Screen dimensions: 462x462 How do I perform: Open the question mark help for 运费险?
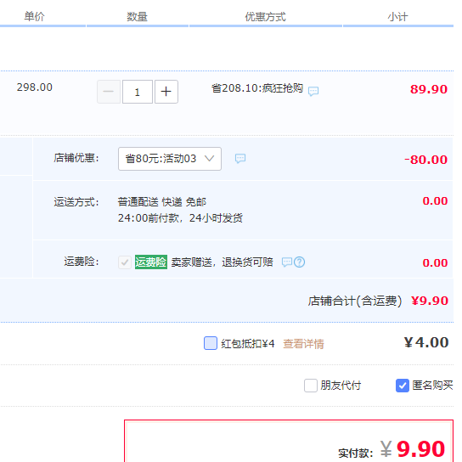click(299, 262)
